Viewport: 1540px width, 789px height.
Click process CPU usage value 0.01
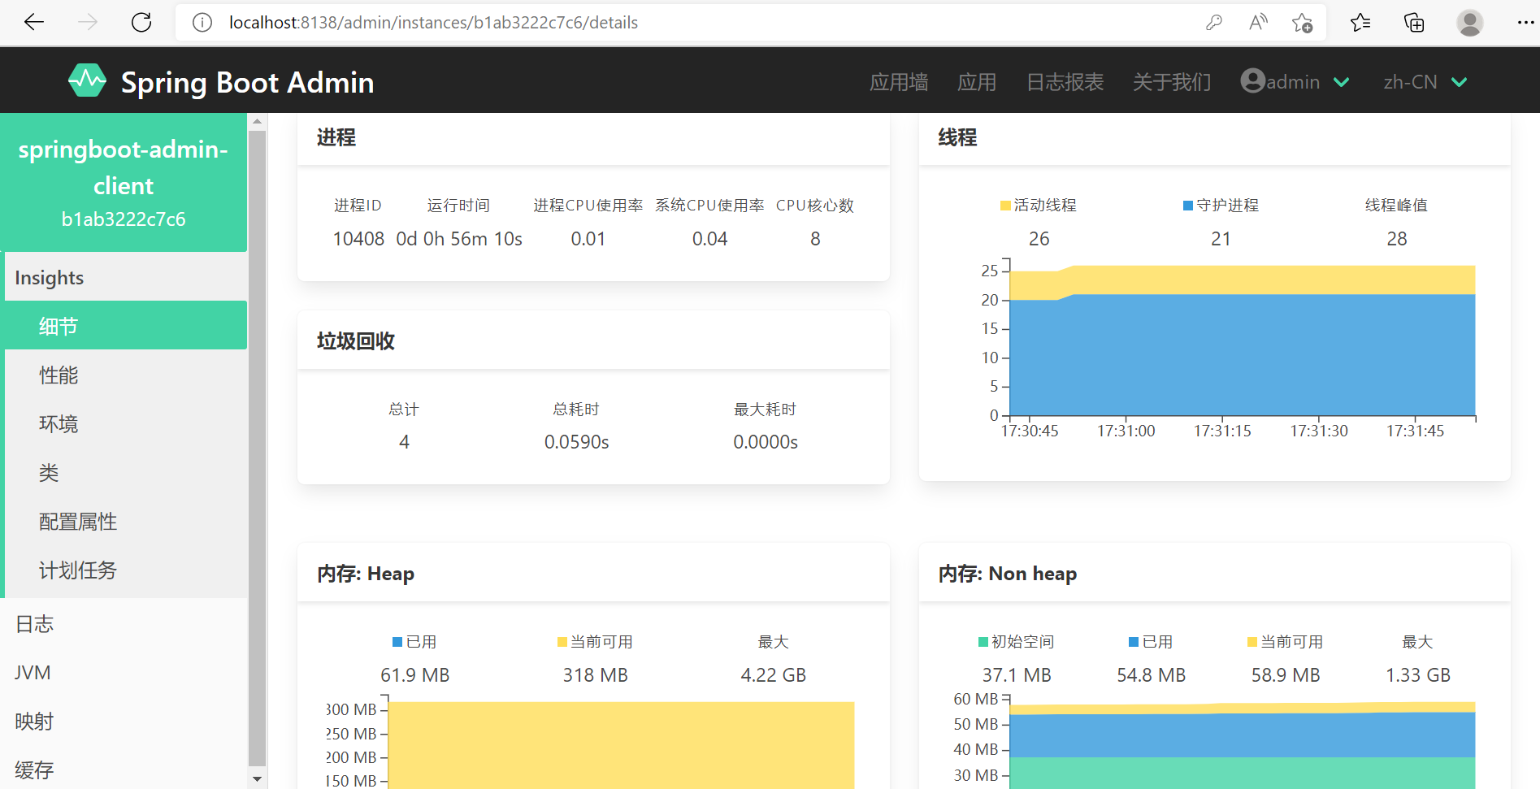tap(588, 239)
